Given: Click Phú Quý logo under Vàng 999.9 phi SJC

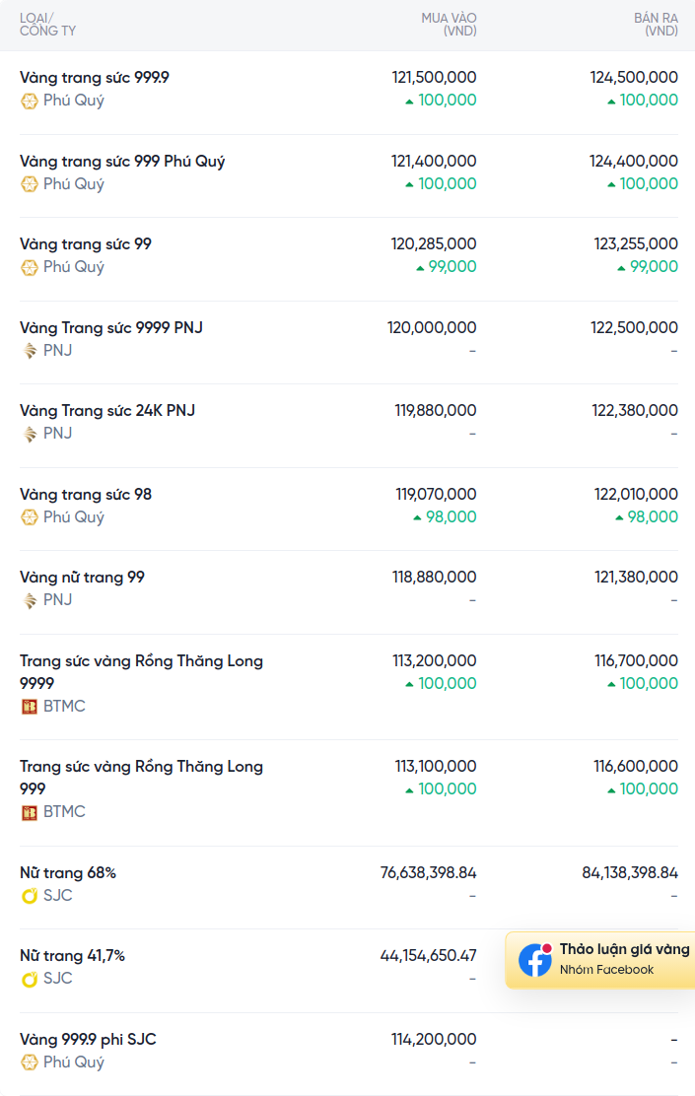Looking at the screenshot, I should click(30, 1062).
